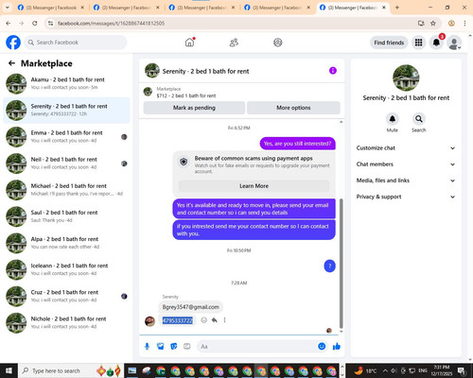Expand Chat members section
Viewport: 473px width, 378px height.
[x=406, y=164]
